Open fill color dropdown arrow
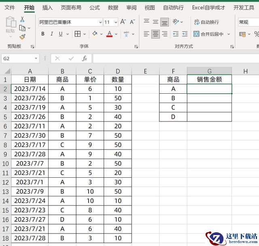This screenshot has height=246, width=259. click(102, 34)
